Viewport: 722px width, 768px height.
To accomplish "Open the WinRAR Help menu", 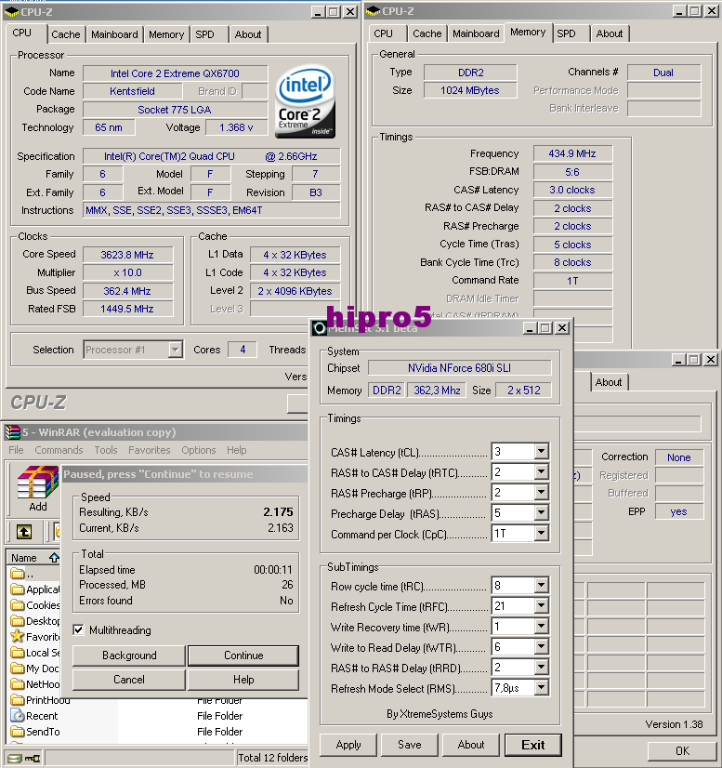I will coord(236,450).
